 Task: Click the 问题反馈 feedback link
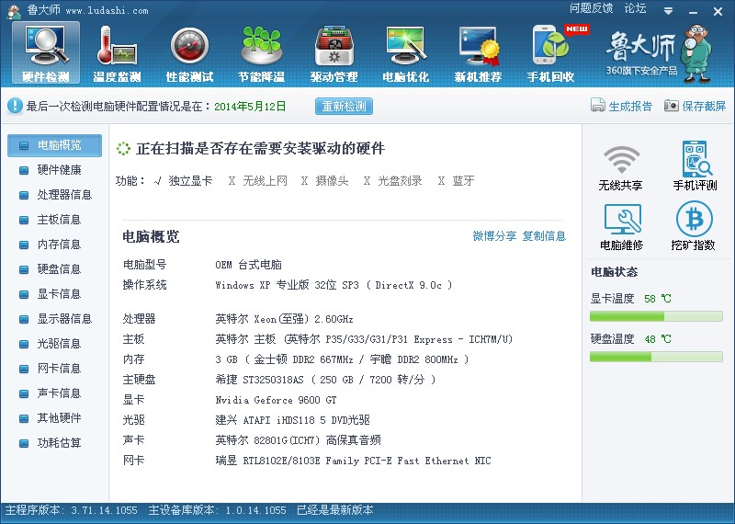tap(591, 8)
